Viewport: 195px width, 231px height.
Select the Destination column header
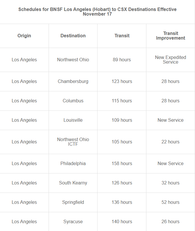pyautogui.click(x=73, y=36)
